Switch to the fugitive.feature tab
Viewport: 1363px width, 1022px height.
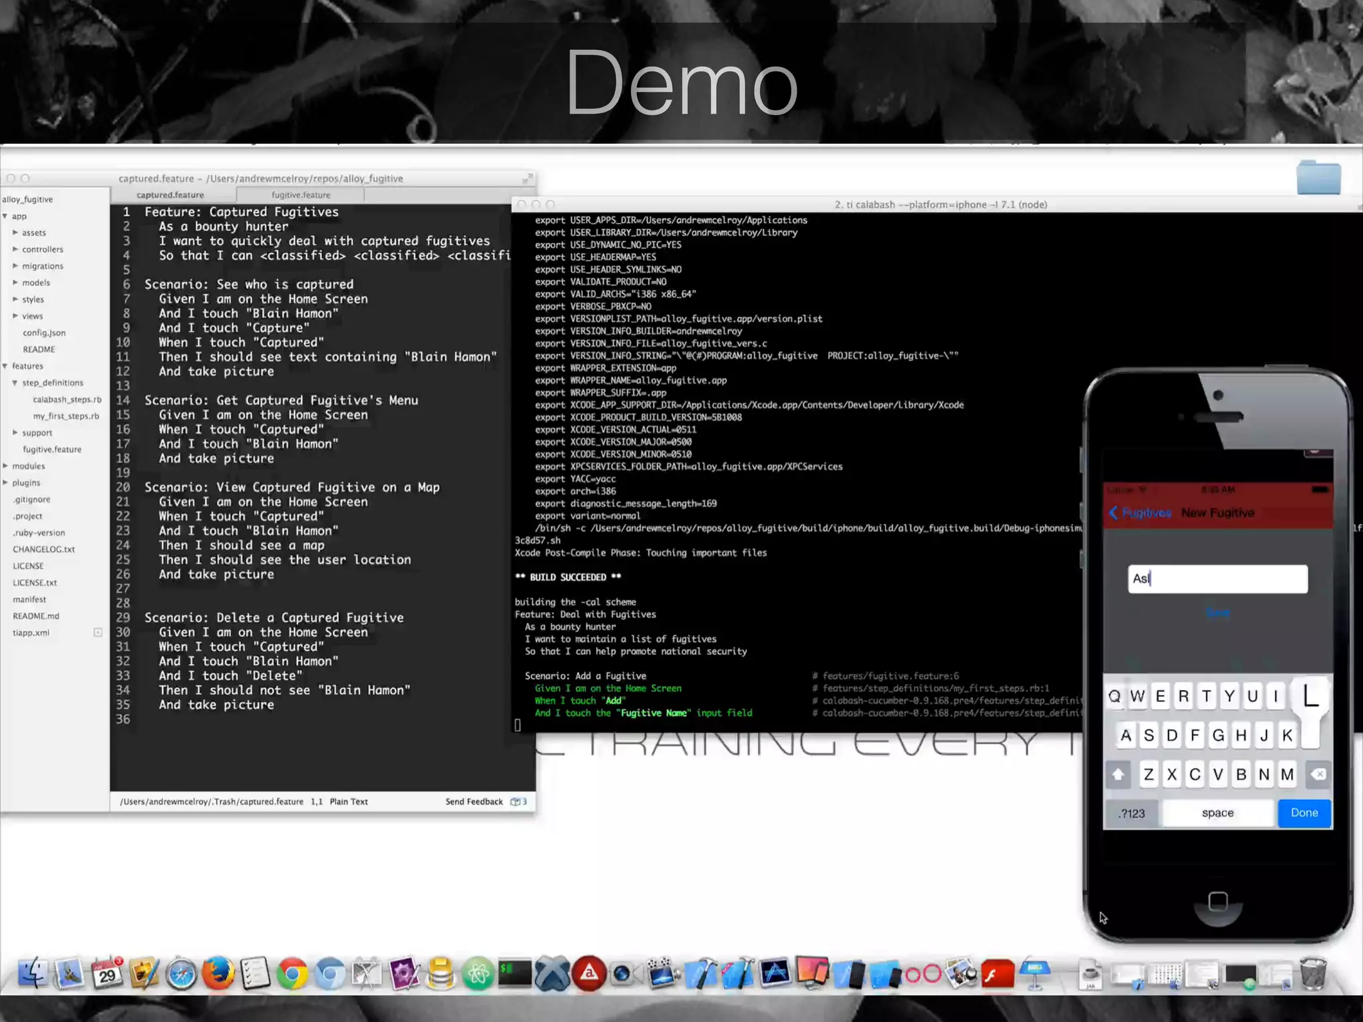pyautogui.click(x=301, y=195)
